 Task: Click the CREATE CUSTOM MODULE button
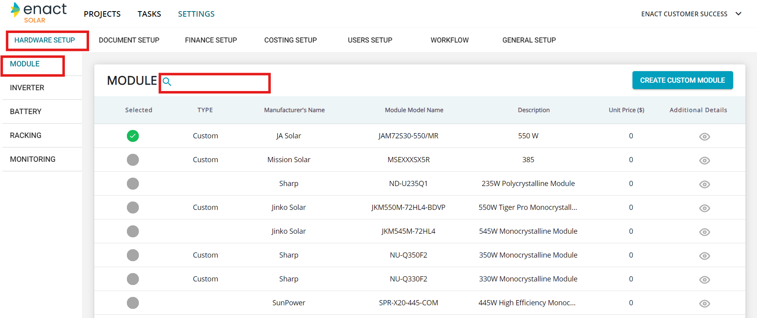683,80
